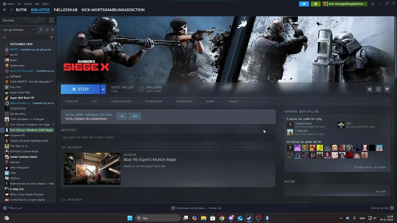Click the blue announcements megaphone button
This screenshot has width=397, height=223.
click(304, 4)
